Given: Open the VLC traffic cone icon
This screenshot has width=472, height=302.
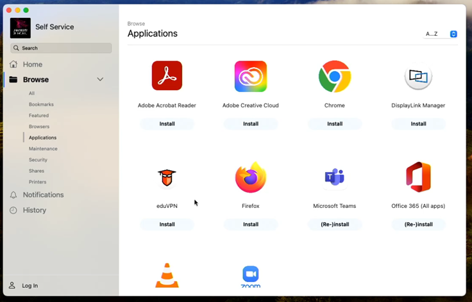Looking at the screenshot, I should pyautogui.click(x=167, y=275).
